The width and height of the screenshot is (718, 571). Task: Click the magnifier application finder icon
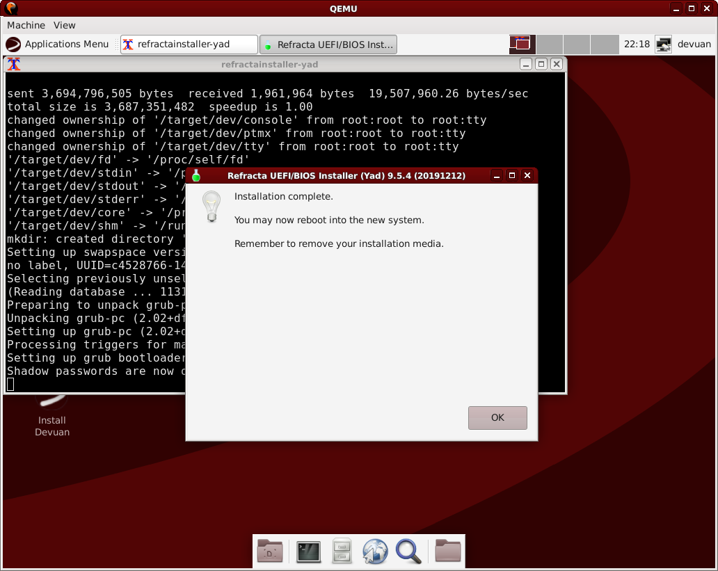[x=408, y=552]
